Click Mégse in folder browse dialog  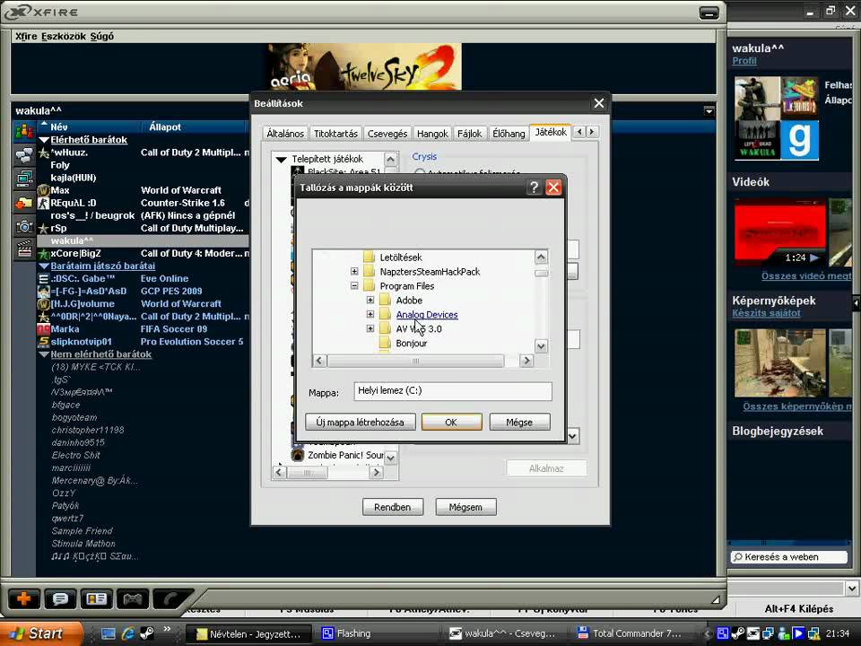(x=519, y=422)
